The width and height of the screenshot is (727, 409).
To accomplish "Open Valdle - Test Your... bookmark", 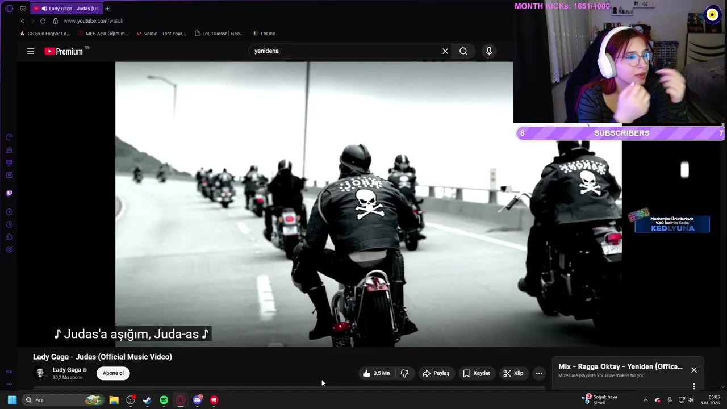I will pos(161,34).
